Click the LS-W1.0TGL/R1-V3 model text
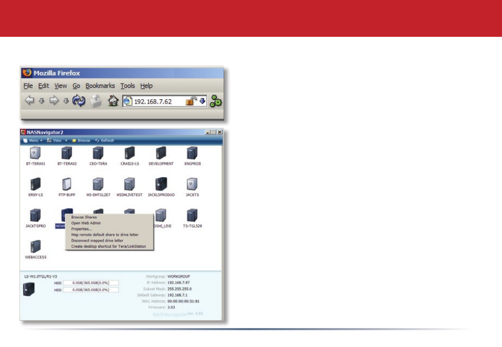This screenshot has width=502, height=347. (x=41, y=277)
